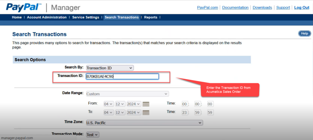Follow the PayPal.com link
313x140 pixels.
tap(208, 8)
